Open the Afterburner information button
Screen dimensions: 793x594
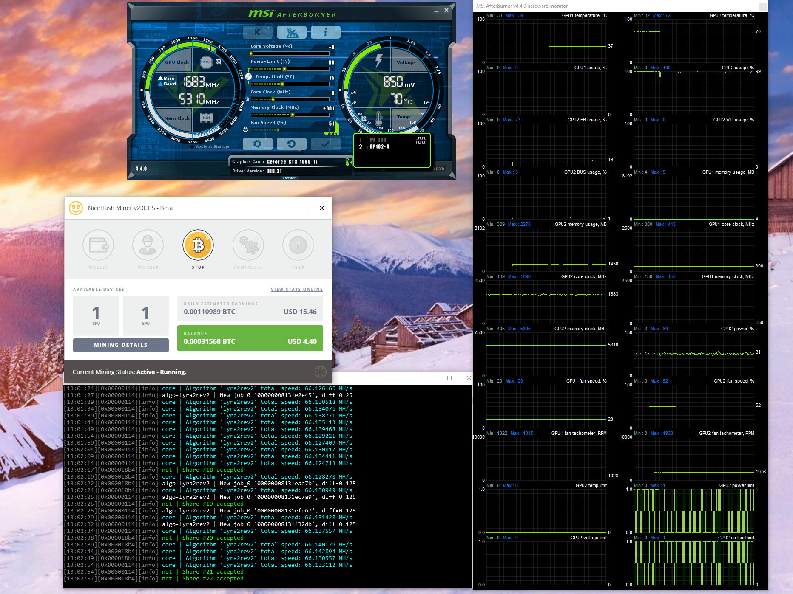tap(325, 32)
